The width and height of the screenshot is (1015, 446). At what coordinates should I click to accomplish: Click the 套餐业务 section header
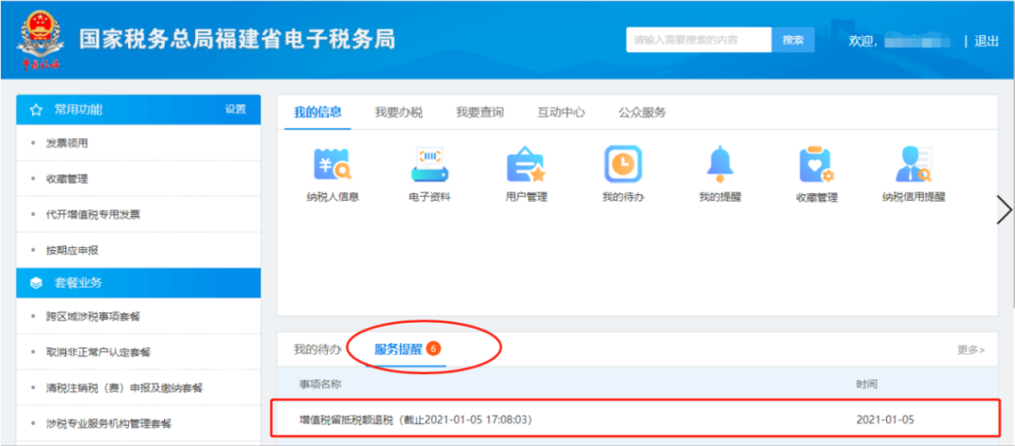pos(138,283)
